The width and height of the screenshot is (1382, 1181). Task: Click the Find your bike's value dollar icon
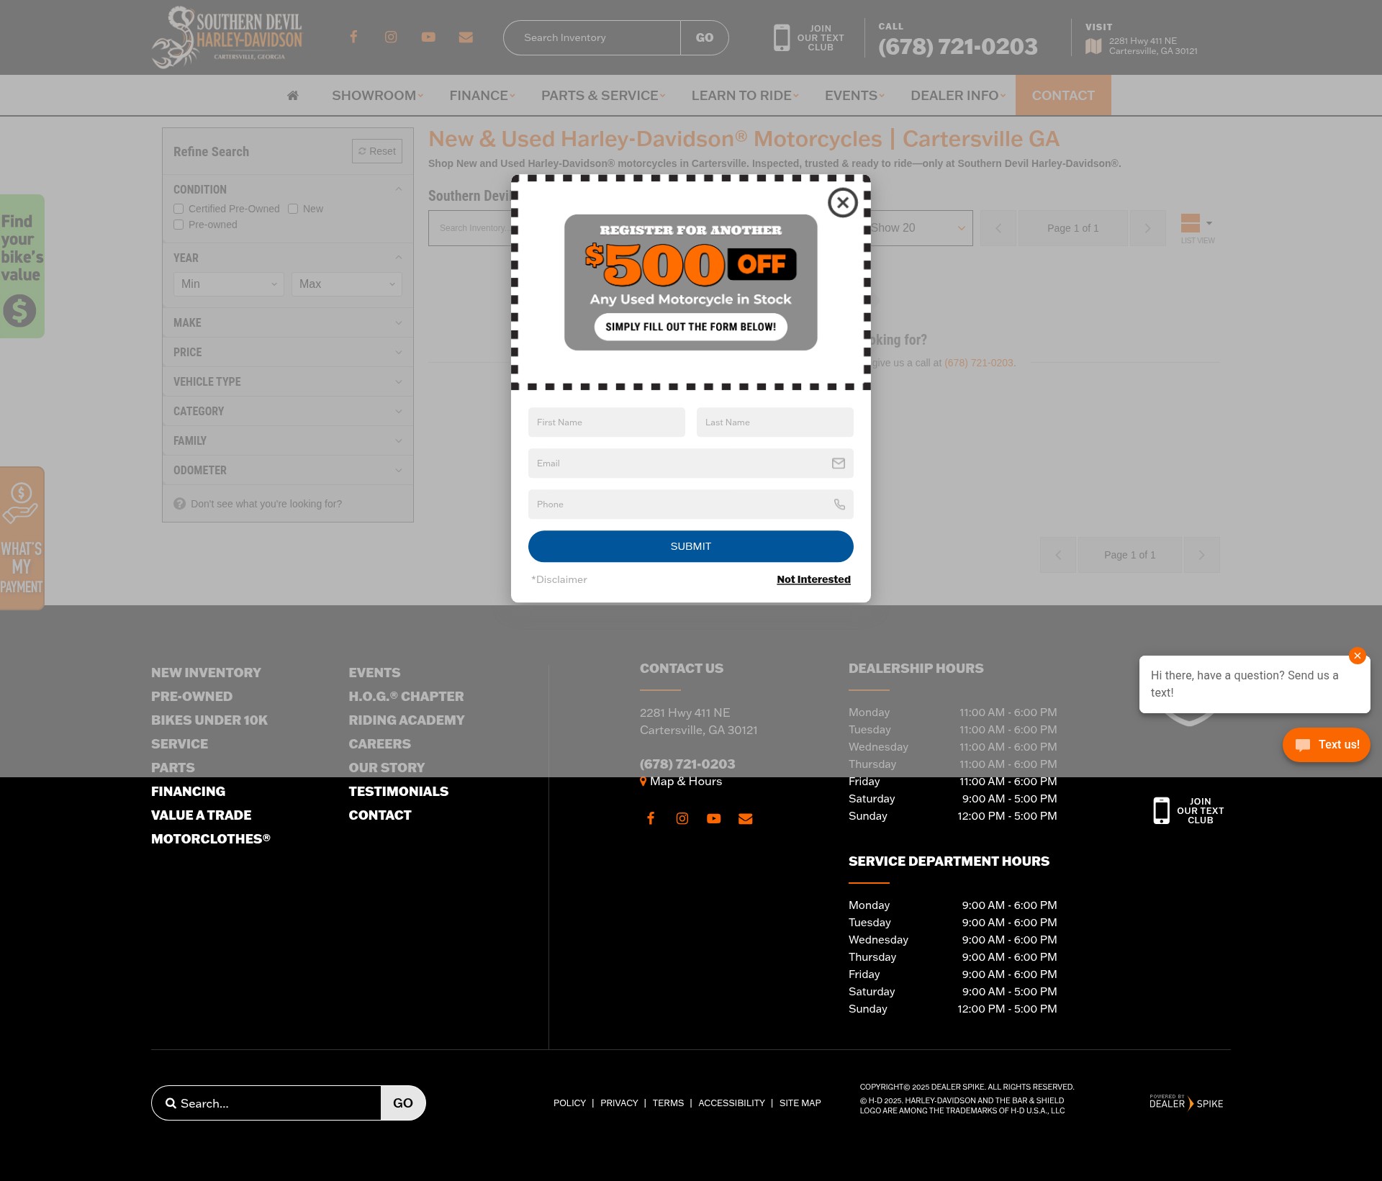point(20,310)
